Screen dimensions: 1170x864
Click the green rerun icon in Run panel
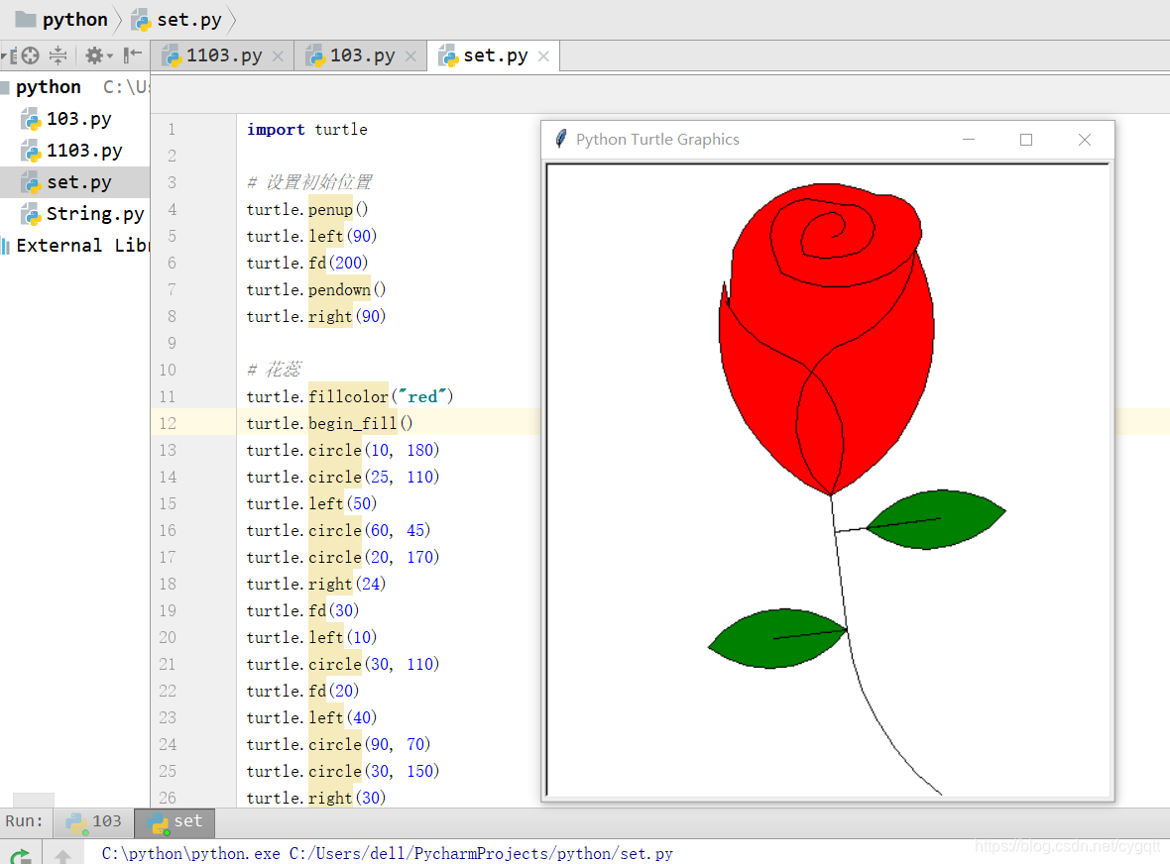click(20, 856)
